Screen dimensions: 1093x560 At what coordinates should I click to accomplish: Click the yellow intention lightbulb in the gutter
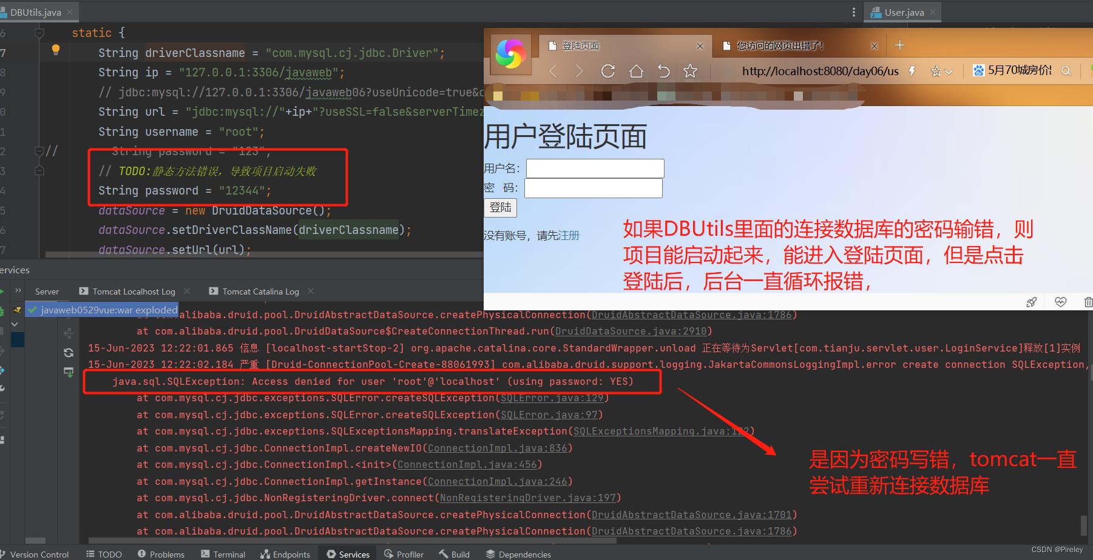tap(55, 50)
